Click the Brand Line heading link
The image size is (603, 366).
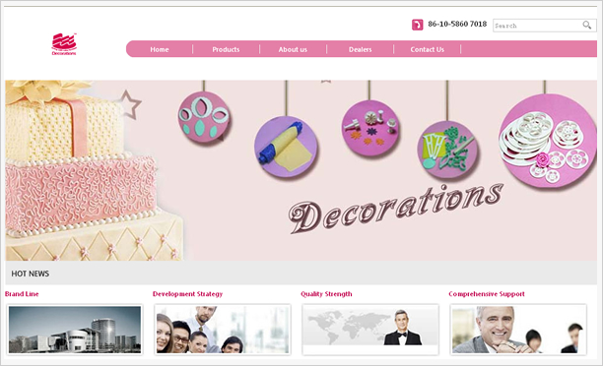pos(22,294)
